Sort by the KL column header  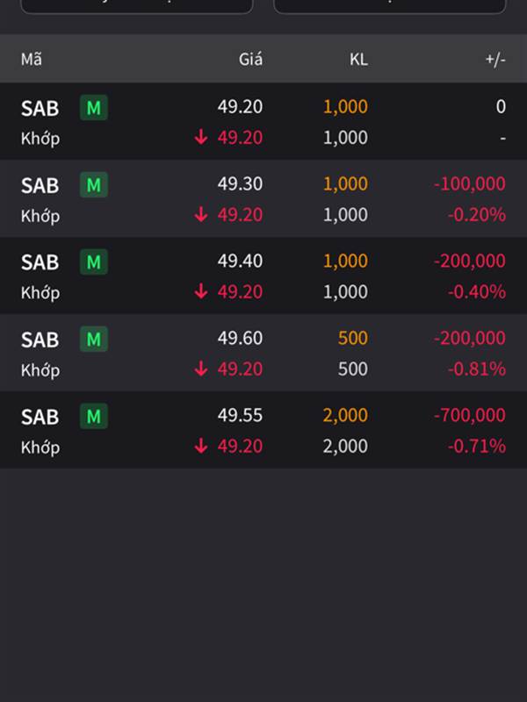(x=358, y=59)
